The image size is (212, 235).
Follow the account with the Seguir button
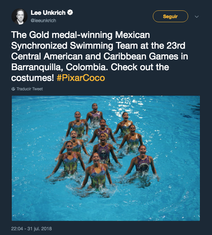tap(170, 16)
